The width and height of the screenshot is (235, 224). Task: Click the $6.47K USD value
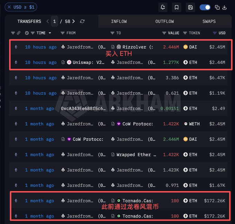pyautogui.click(x=217, y=78)
